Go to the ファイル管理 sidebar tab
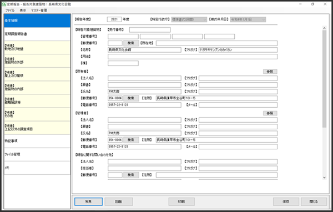The height and width of the screenshot is (212, 333). click(37, 154)
